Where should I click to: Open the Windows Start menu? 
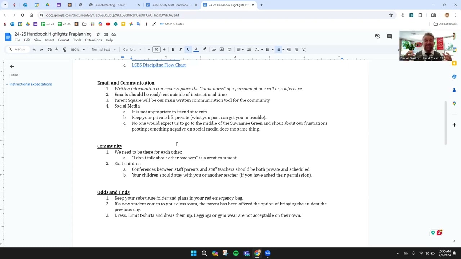coord(193,253)
